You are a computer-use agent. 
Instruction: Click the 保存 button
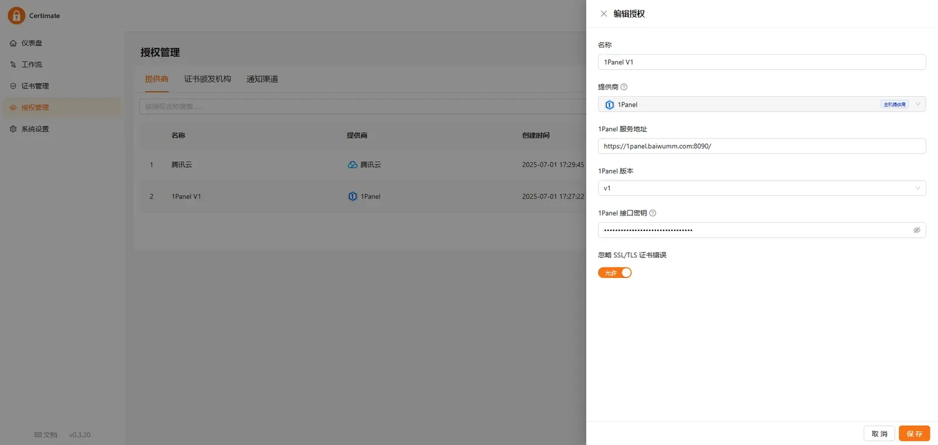[915, 434]
